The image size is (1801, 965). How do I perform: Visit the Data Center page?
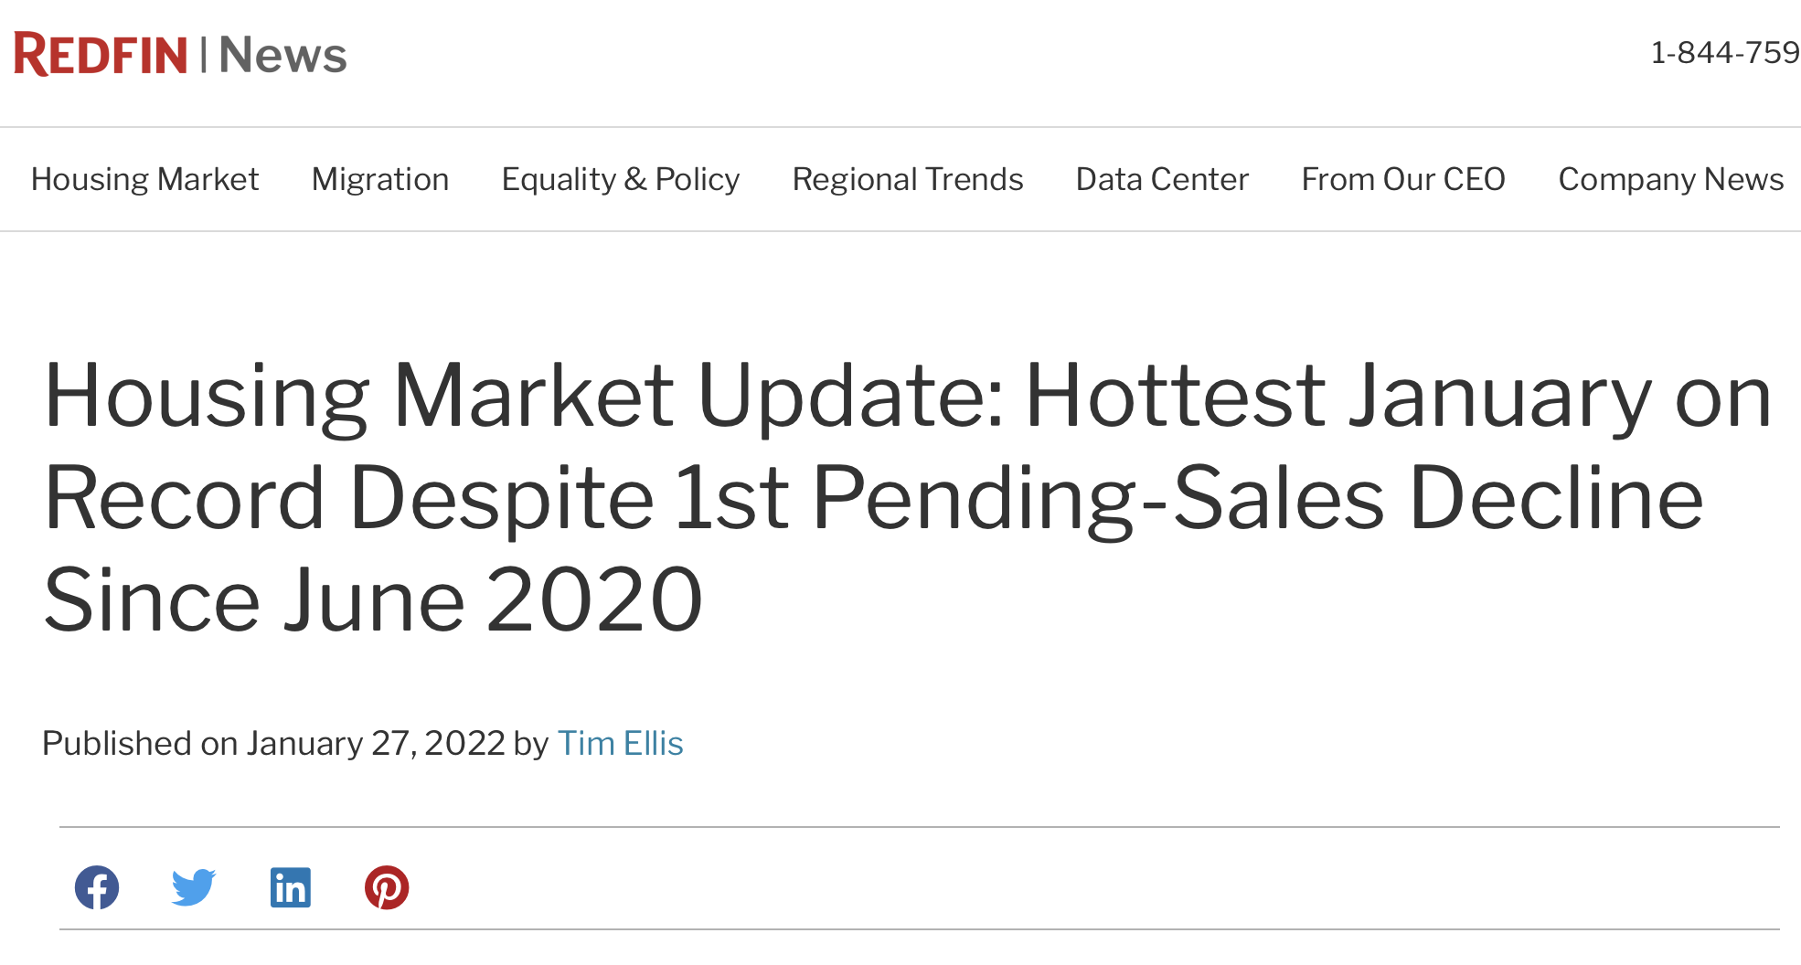1162,179
